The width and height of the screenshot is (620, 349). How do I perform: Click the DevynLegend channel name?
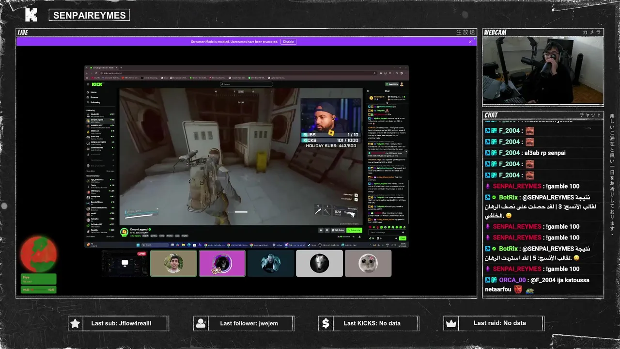[139, 229]
